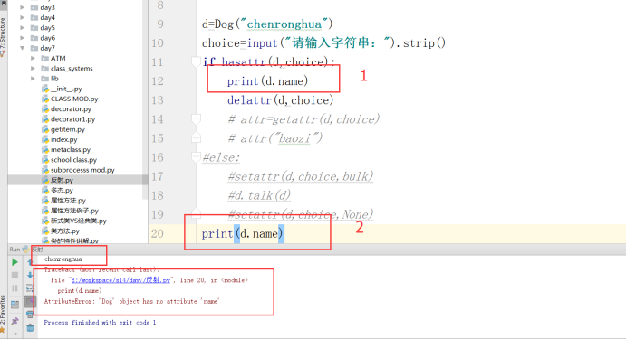Click the trash Clear All icon
The image size is (626, 339).
click(x=30, y=328)
